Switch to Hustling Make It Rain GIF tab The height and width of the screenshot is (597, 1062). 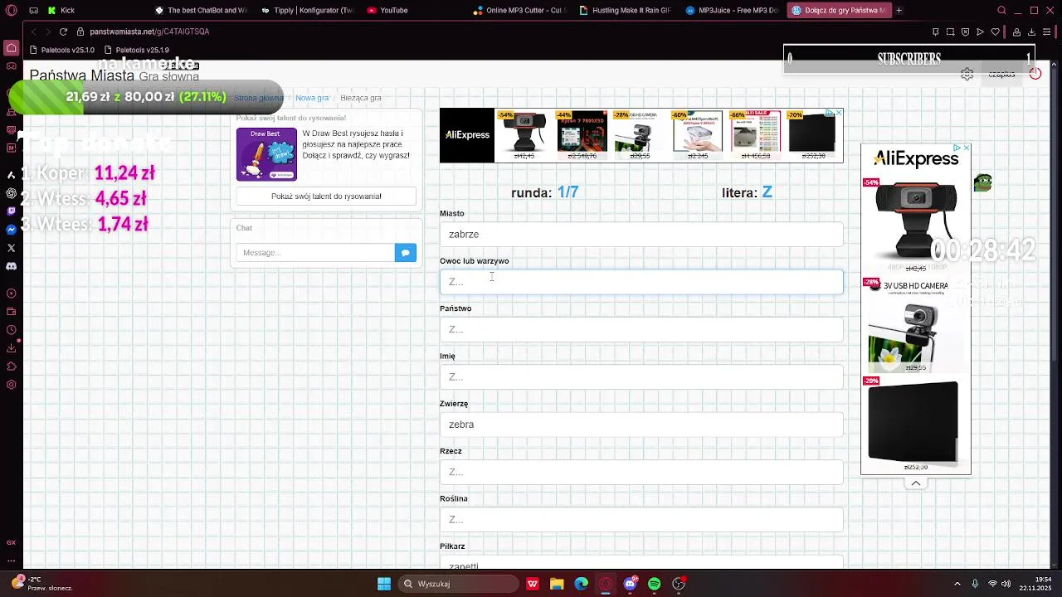pyautogui.click(x=626, y=10)
